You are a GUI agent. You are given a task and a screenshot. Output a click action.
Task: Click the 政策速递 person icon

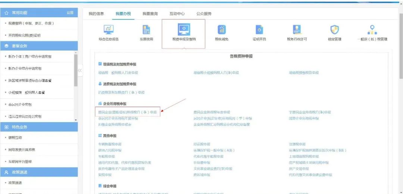7,172
